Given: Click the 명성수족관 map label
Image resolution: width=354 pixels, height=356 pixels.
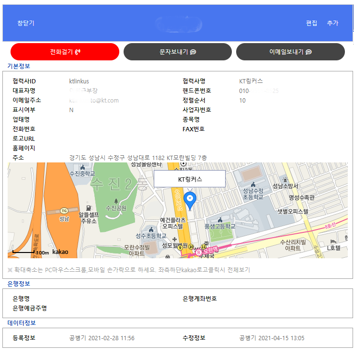Looking at the screenshot, I should pyautogui.click(x=302, y=197).
